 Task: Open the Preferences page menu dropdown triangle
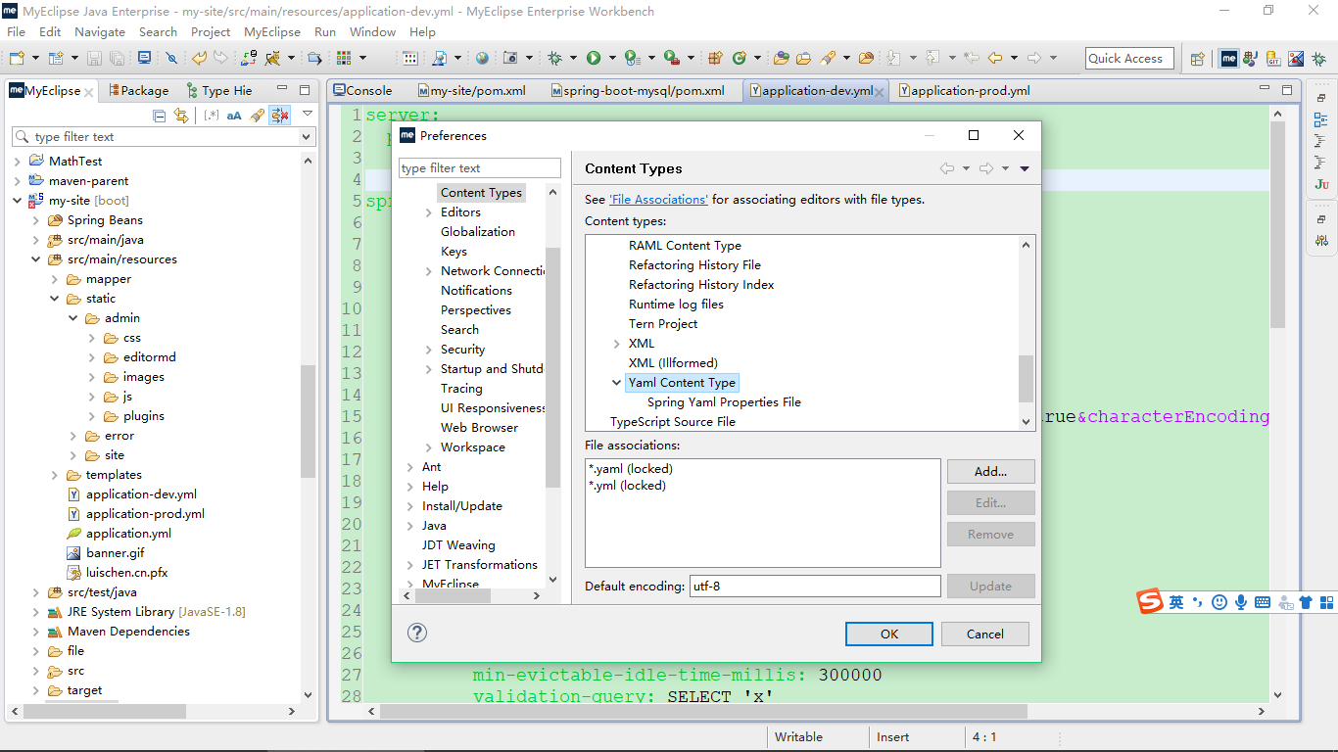coord(1025,169)
